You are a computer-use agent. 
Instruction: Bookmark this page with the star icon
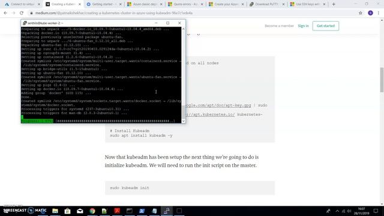(x=360, y=13)
